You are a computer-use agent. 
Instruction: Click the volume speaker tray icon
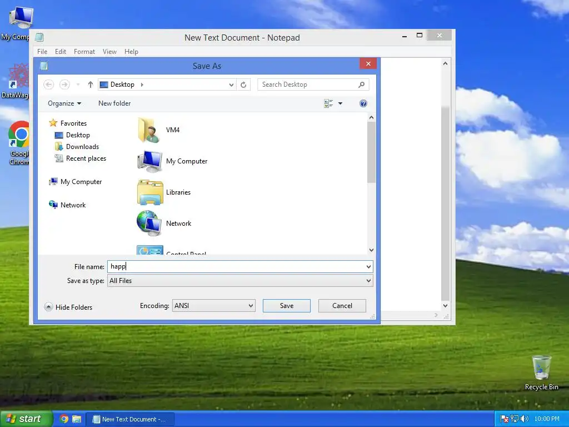click(x=525, y=419)
